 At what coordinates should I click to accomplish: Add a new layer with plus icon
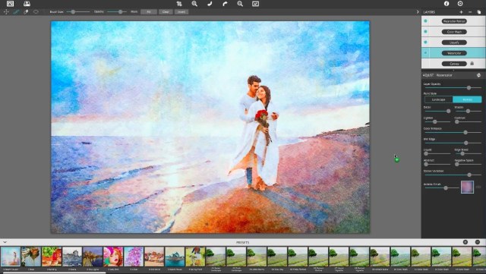[461, 12]
